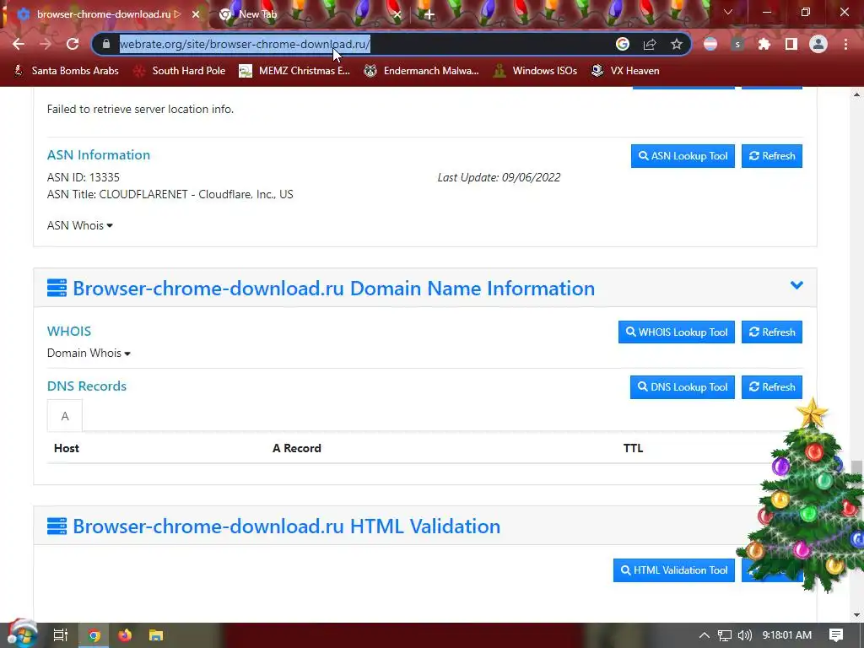Select the browser-chrome-download.ru tab

tap(104, 14)
